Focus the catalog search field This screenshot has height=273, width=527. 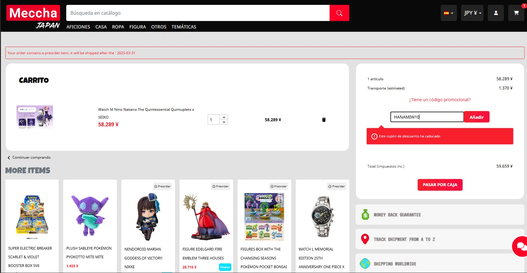pyautogui.click(x=198, y=13)
